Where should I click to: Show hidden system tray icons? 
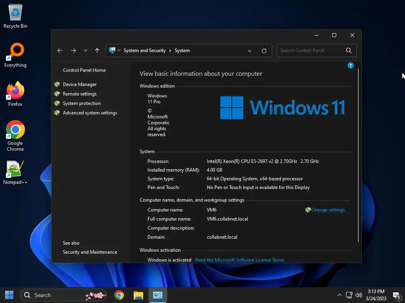pos(339,295)
